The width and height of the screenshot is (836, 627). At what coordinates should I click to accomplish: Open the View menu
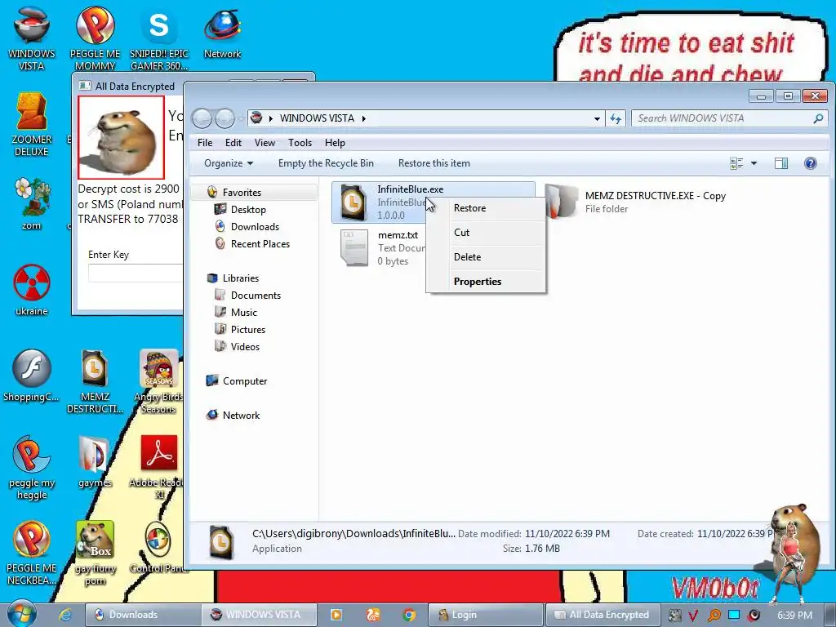click(265, 143)
